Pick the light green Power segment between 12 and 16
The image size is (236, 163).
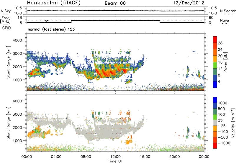215,65
